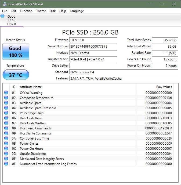Screen dimensions: 181x185
Task: Select the Data Units Read attribute name
Action: [31, 118]
